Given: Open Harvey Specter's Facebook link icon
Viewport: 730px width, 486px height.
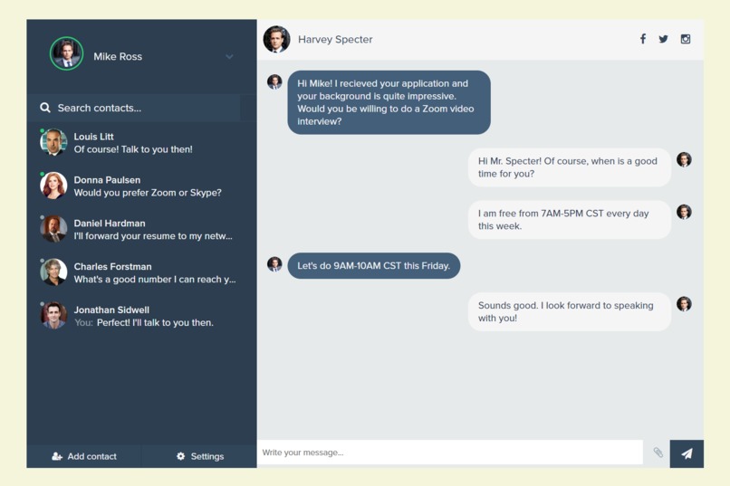Looking at the screenshot, I should point(642,39).
